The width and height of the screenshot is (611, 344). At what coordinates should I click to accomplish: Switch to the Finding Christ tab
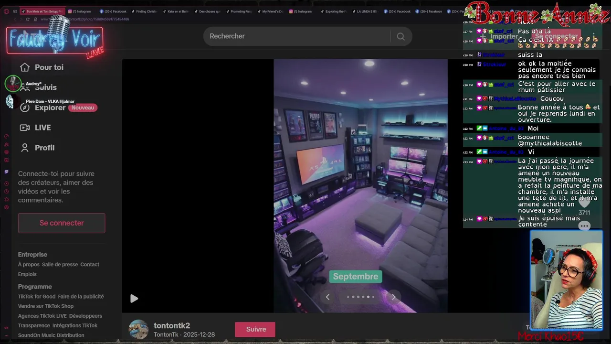click(143, 11)
